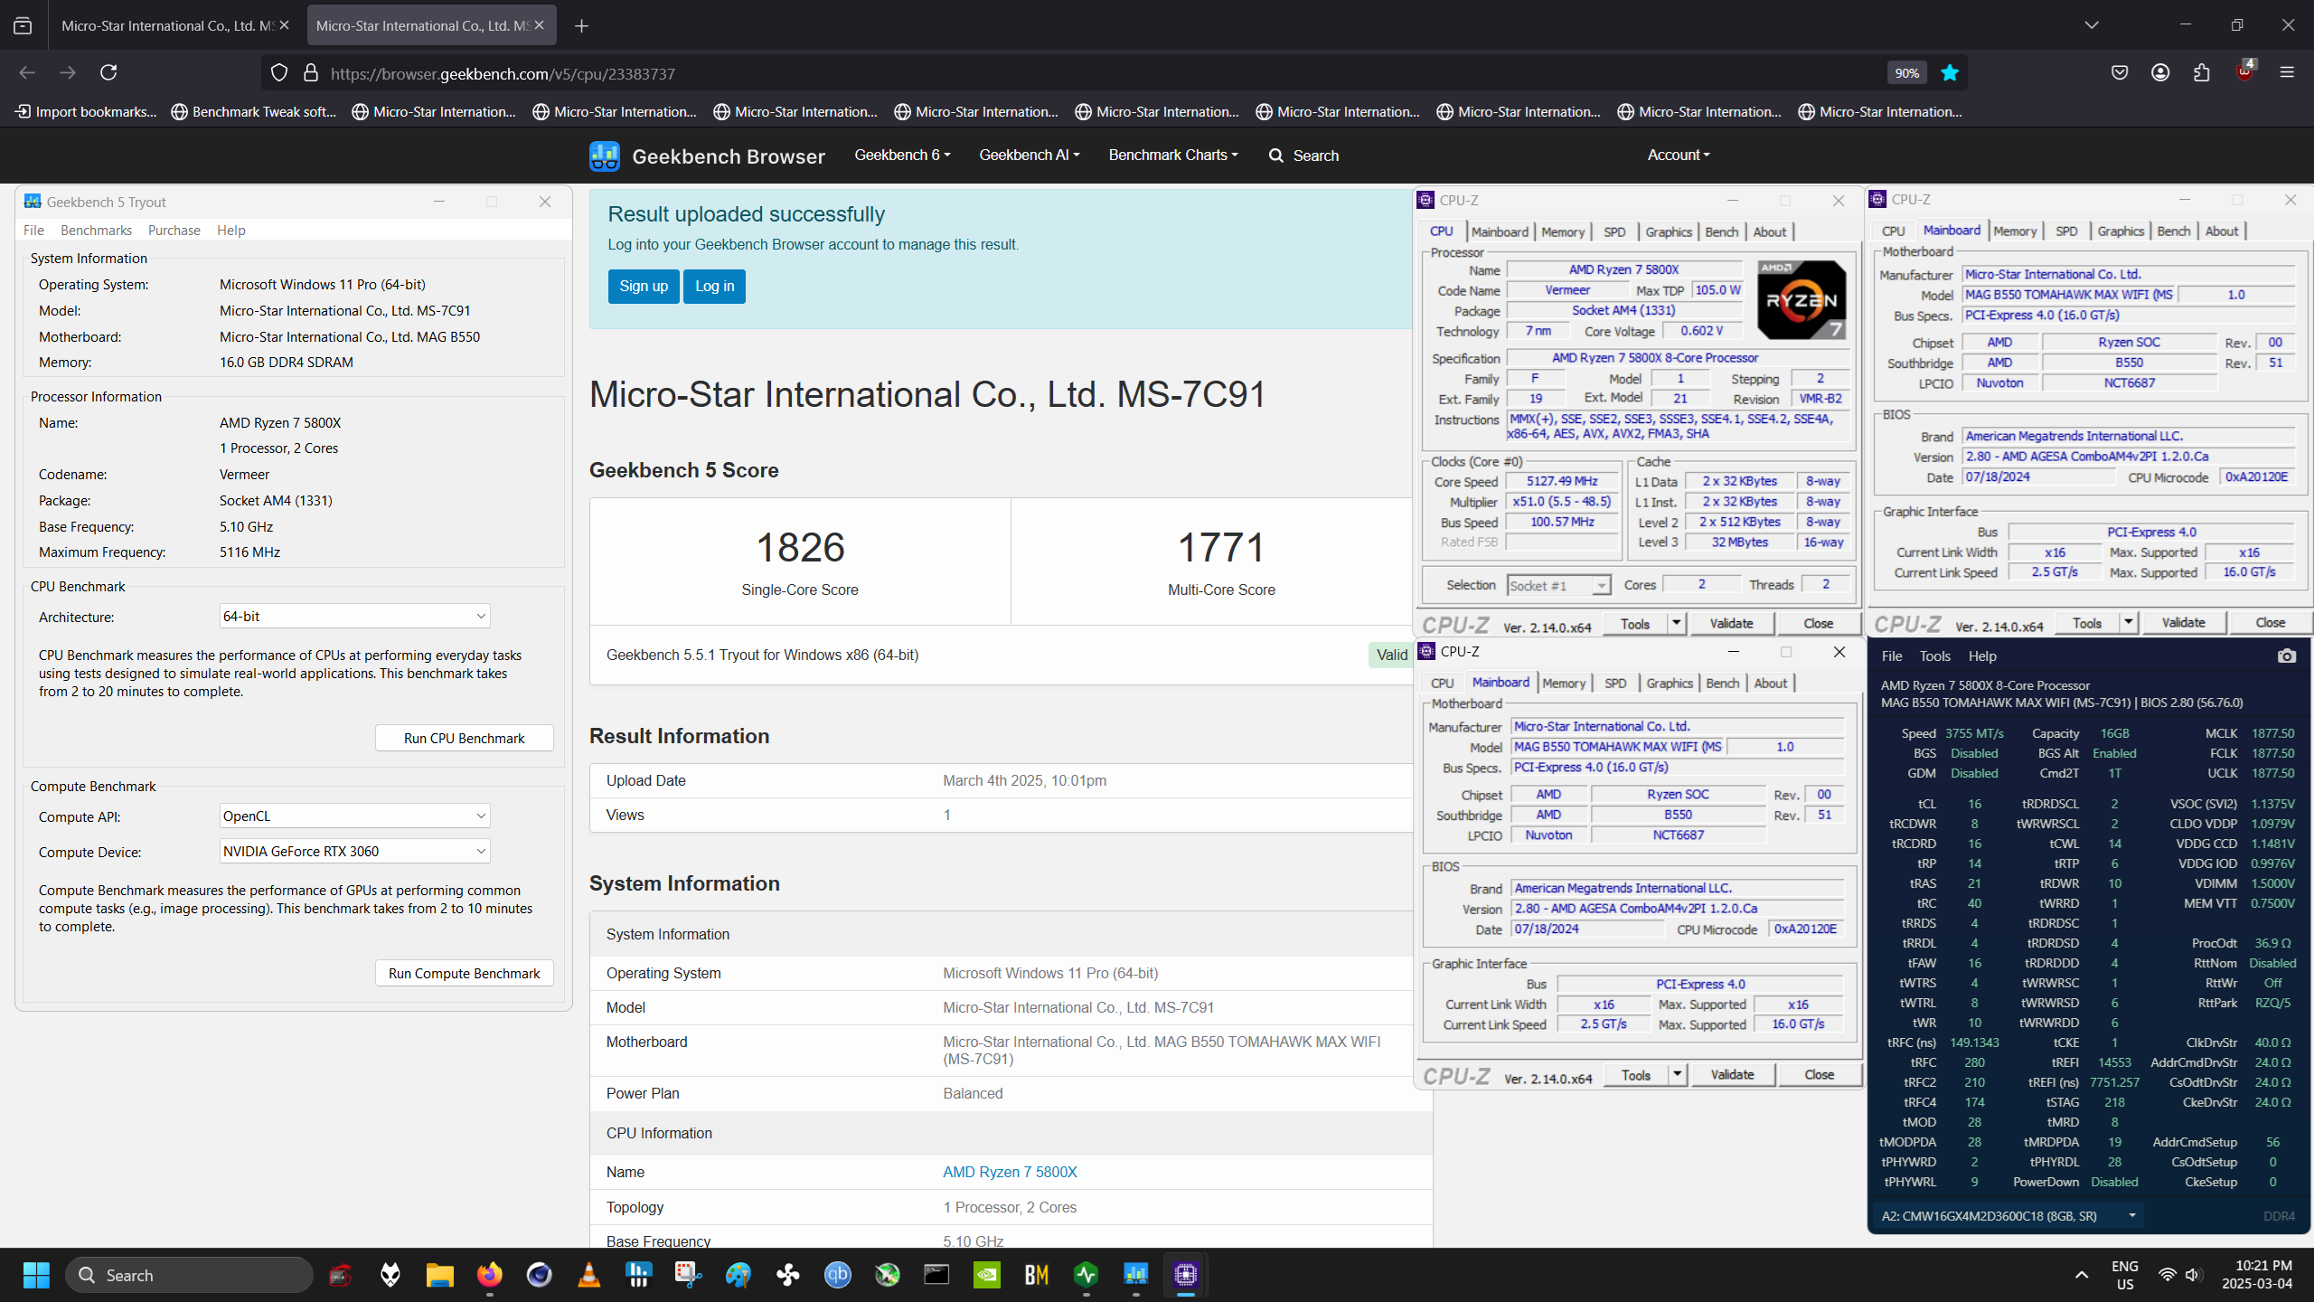Open the Help menu in Geekbench 5
The height and width of the screenshot is (1302, 2314).
[230, 231]
